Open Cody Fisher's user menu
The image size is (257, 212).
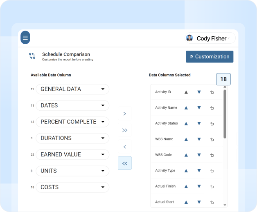click(210, 38)
